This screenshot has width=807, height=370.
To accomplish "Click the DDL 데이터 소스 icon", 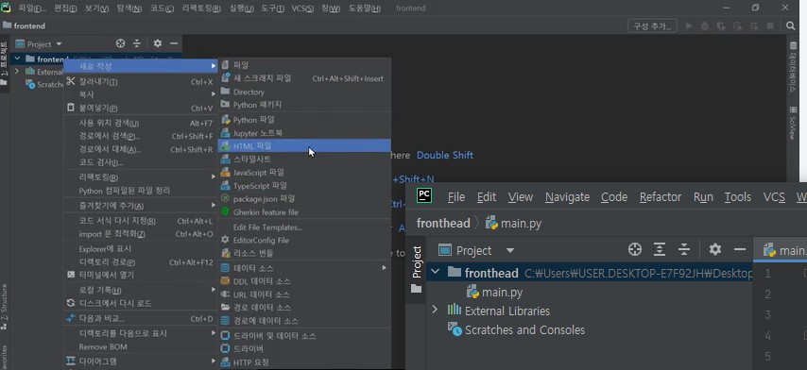I will (x=225, y=281).
